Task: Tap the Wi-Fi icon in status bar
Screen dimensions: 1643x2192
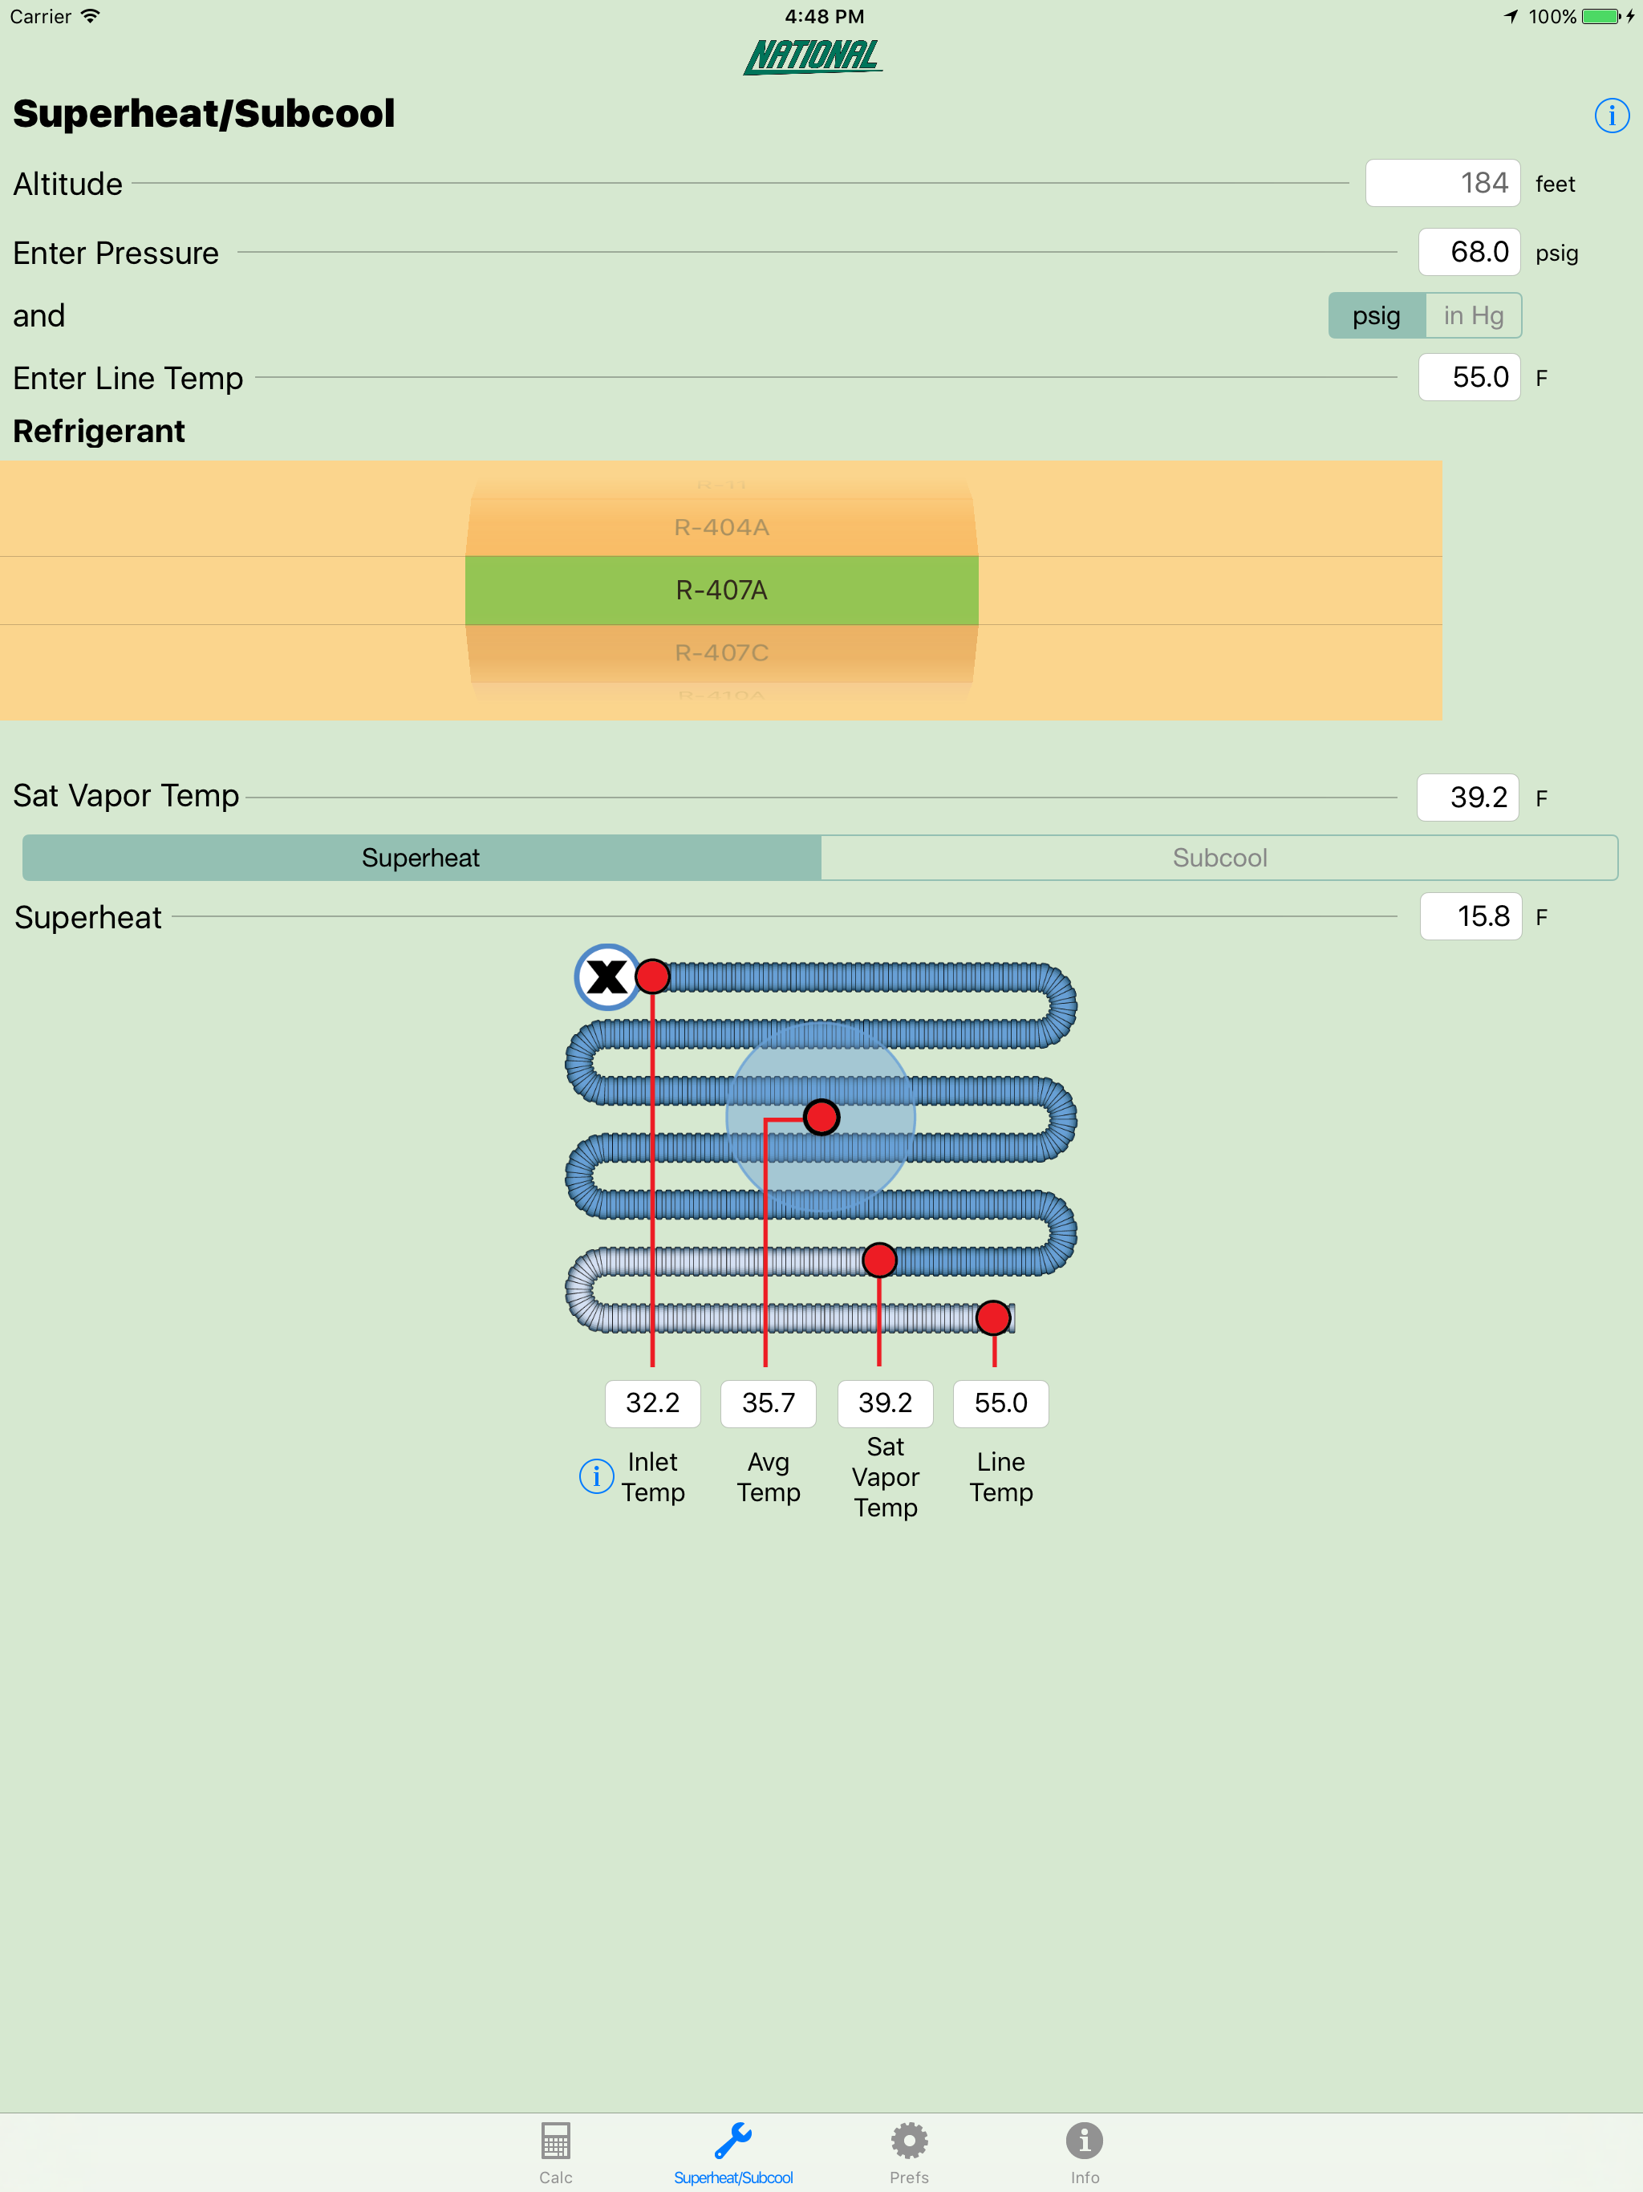Action: 90,16
